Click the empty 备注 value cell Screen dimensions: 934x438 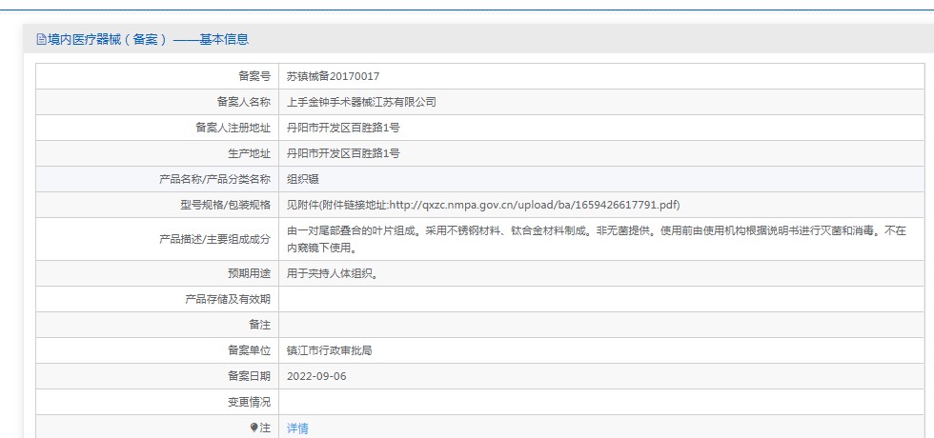(601, 325)
